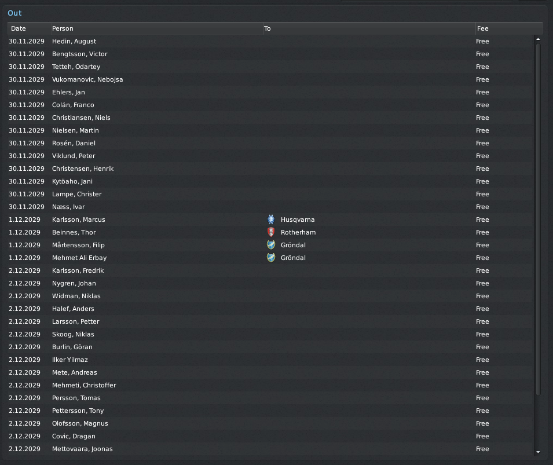
Task: Click Gröndal badge in Mehmet Ali Erbay row
Action: point(271,258)
